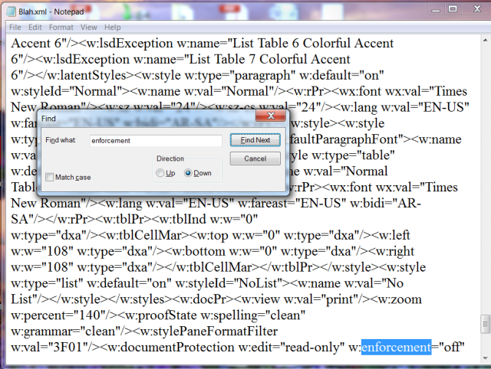This screenshot has width=491, height=369.
Task: Click the text ="off" at line end
Action: (448, 348)
